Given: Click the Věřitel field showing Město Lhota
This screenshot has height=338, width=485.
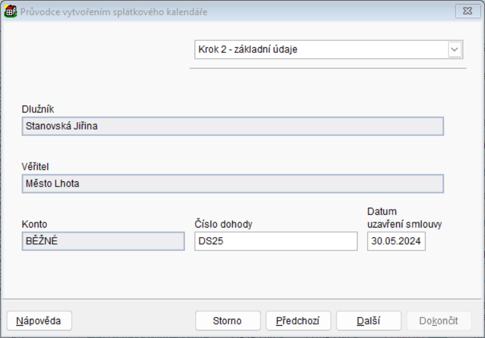Looking at the screenshot, I should point(232,183).
